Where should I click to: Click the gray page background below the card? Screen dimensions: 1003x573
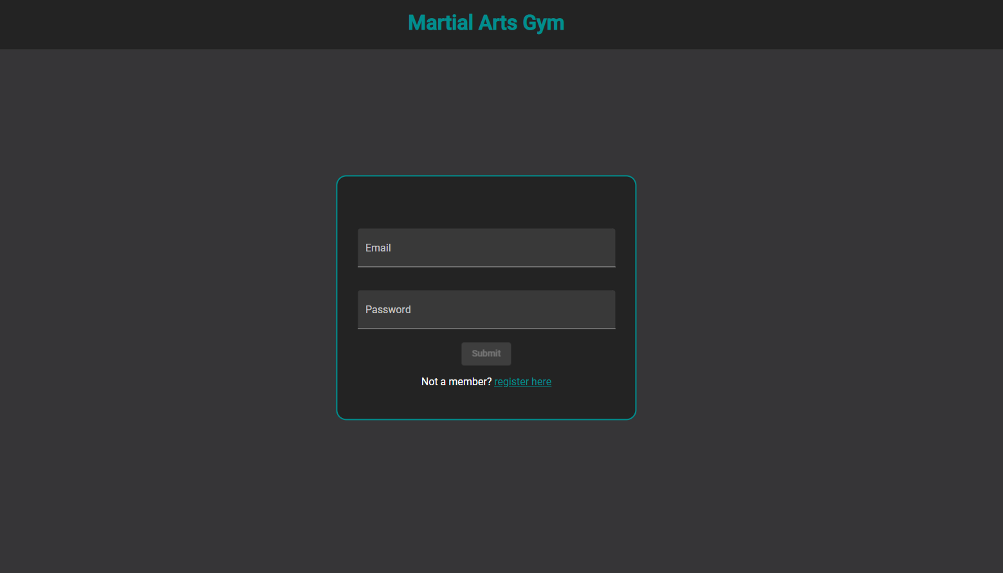click(x=486, y=495)
